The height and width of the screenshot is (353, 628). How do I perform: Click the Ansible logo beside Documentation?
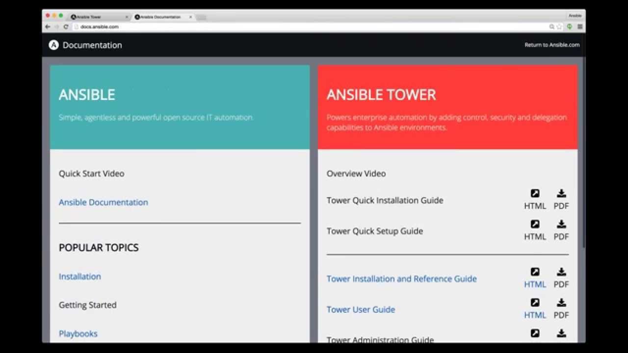pyautogui.click(x=53, y=45)
